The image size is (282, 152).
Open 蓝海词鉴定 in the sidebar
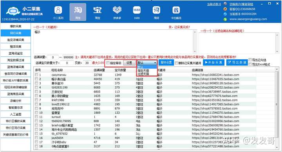click(16, 53)
